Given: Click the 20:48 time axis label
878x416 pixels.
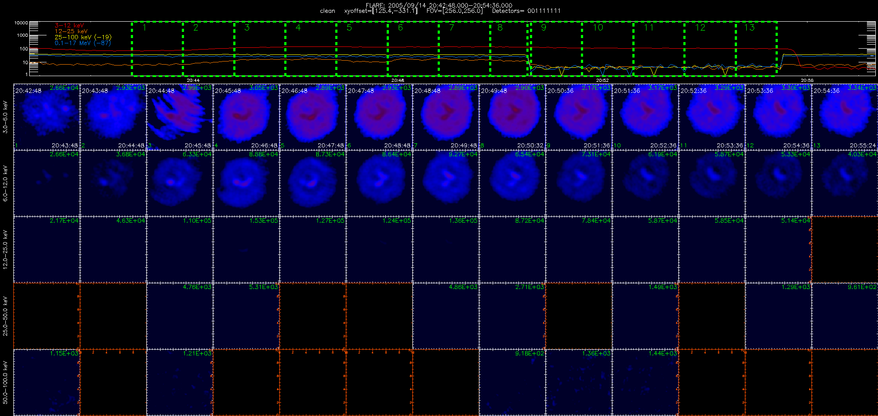Looking at the screenshot, I should (398, 80).
